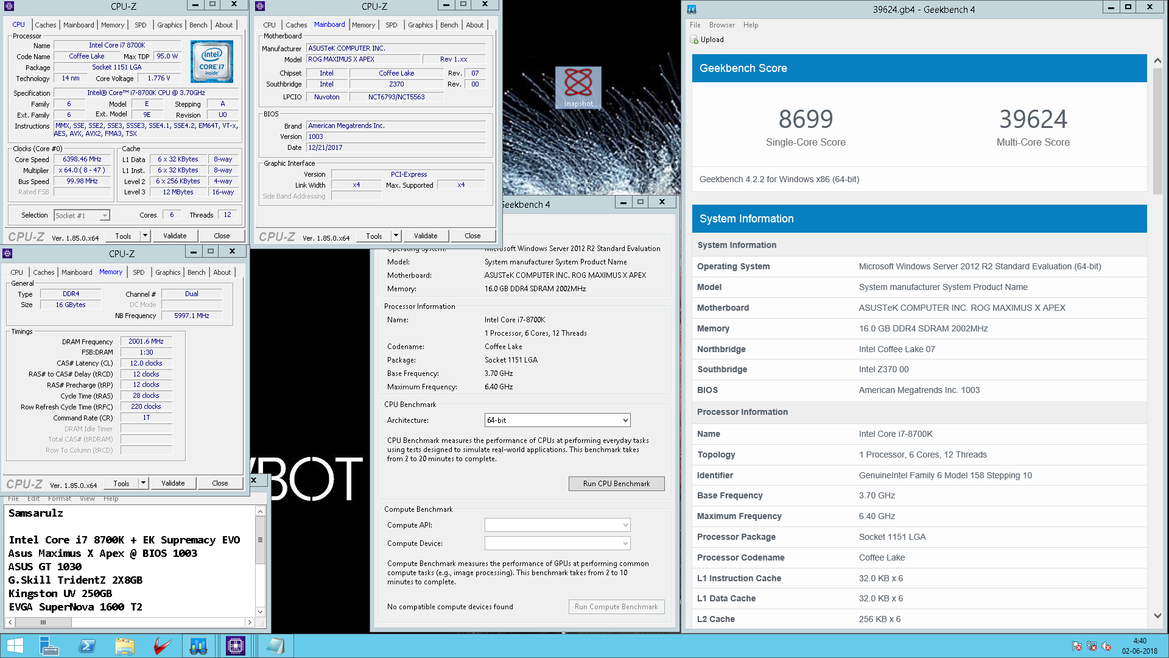
Task: Click the Intel Core i7 logo badge
Action: [x=211, y=62]
